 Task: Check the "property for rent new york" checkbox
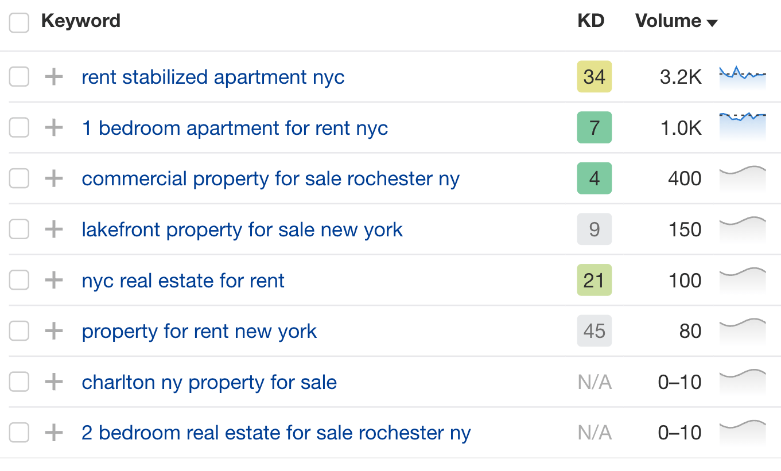(19, 331)
